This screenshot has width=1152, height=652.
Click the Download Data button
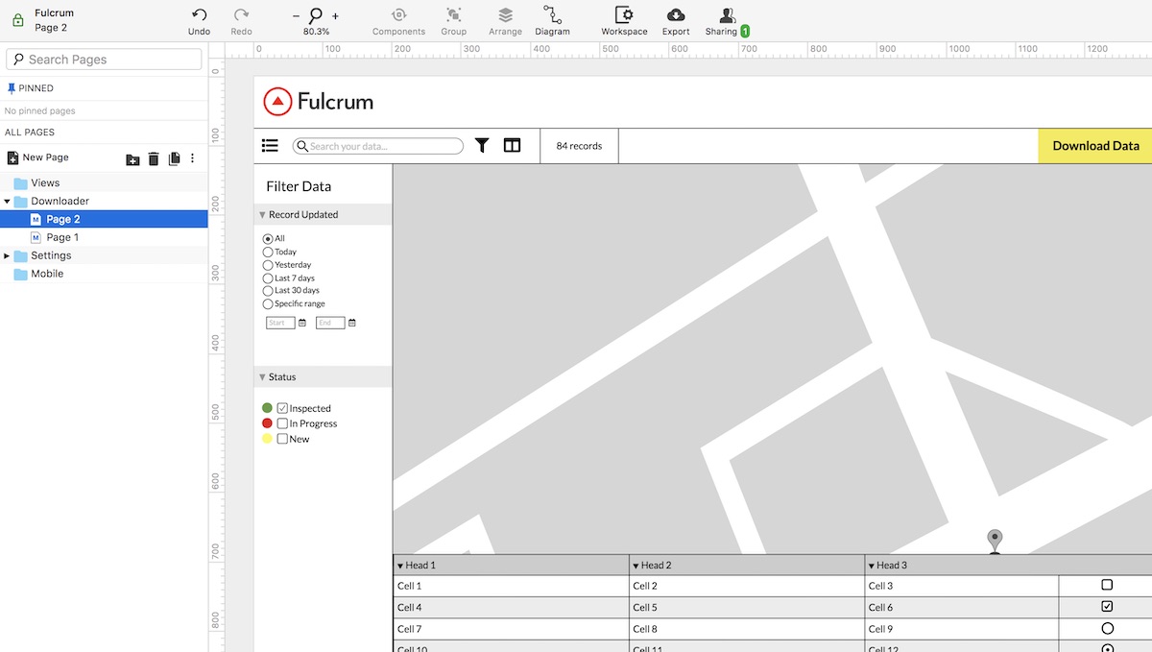1095,146
